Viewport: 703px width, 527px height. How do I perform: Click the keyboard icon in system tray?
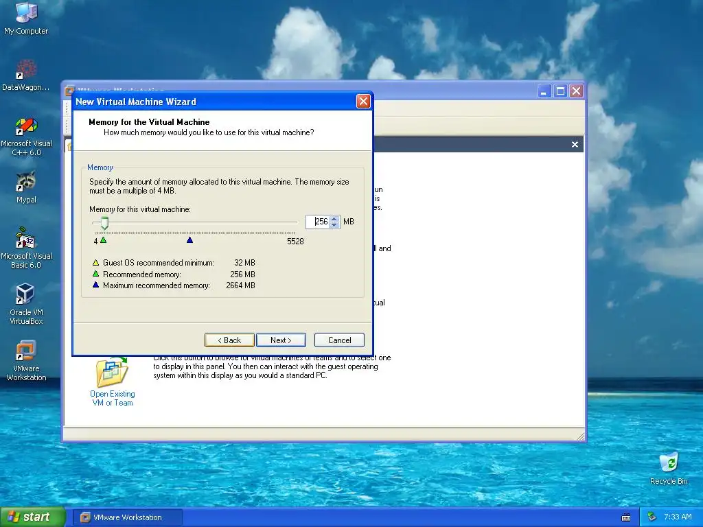(626, 517)
